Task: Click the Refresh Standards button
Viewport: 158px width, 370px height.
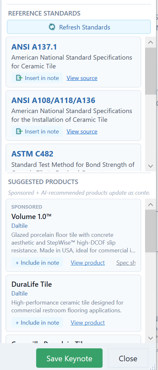Action: (79, 27)
